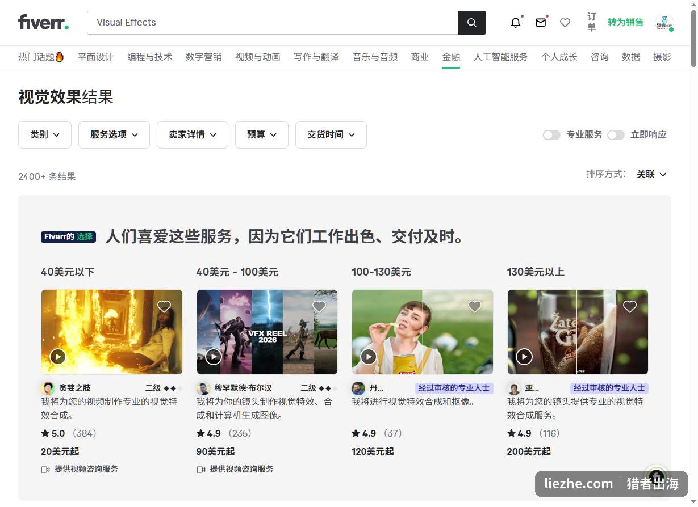The height and width of the screenshot is (507, 698).
Task: Open gig 我将为您的视频制作专业的视觉特效合成
Action: coord(109,408)
